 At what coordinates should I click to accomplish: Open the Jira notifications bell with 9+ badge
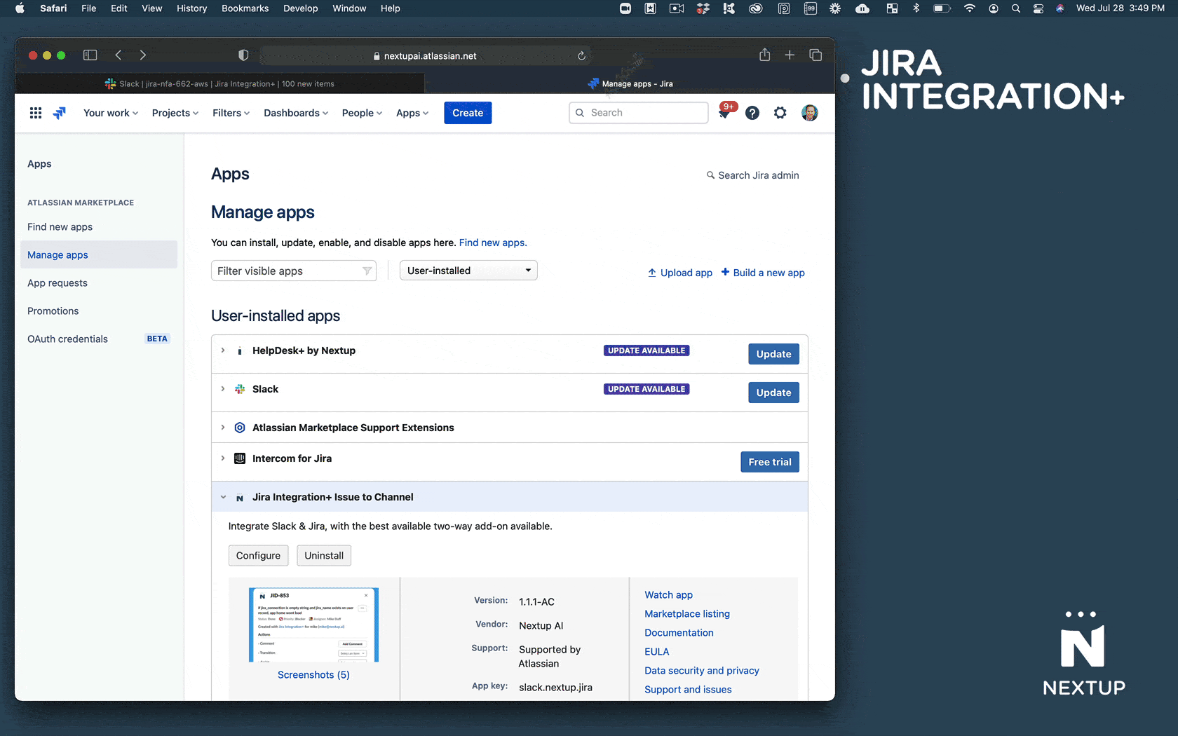tap(725, 112)
